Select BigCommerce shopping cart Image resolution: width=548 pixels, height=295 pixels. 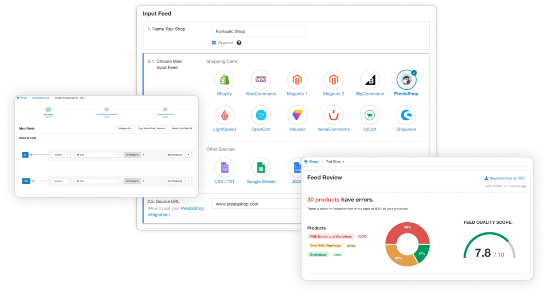(370, 80)
